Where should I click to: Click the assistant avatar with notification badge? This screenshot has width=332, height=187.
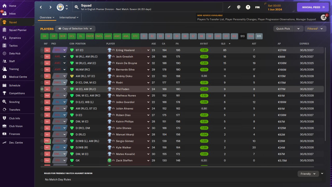323,17
